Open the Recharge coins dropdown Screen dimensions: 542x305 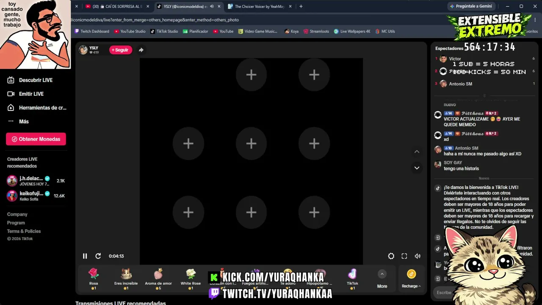click(411, 279)
